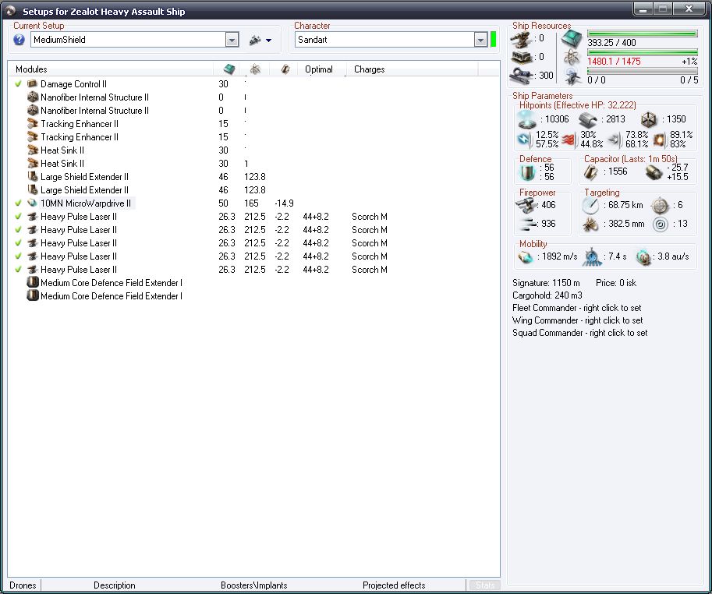Expand the small blue arrow menu beside ship icon
Image resolution: width=712 pixels, height=594 pixels.
pos(268,41)
